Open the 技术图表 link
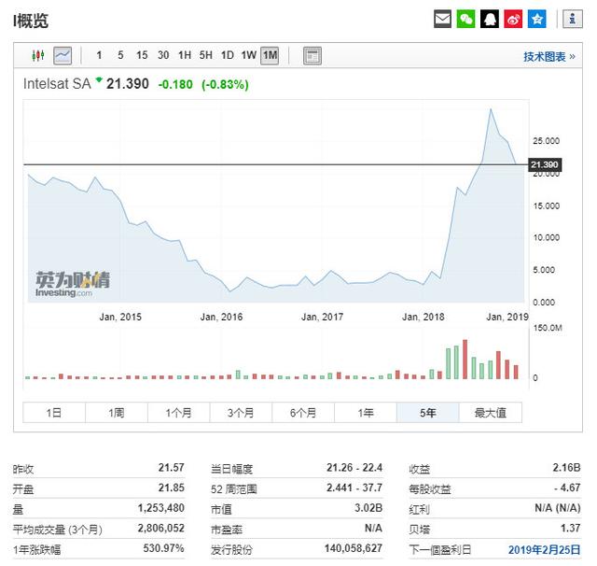The width and height of the screenshot is (597, 566). [x=548, y=57]
